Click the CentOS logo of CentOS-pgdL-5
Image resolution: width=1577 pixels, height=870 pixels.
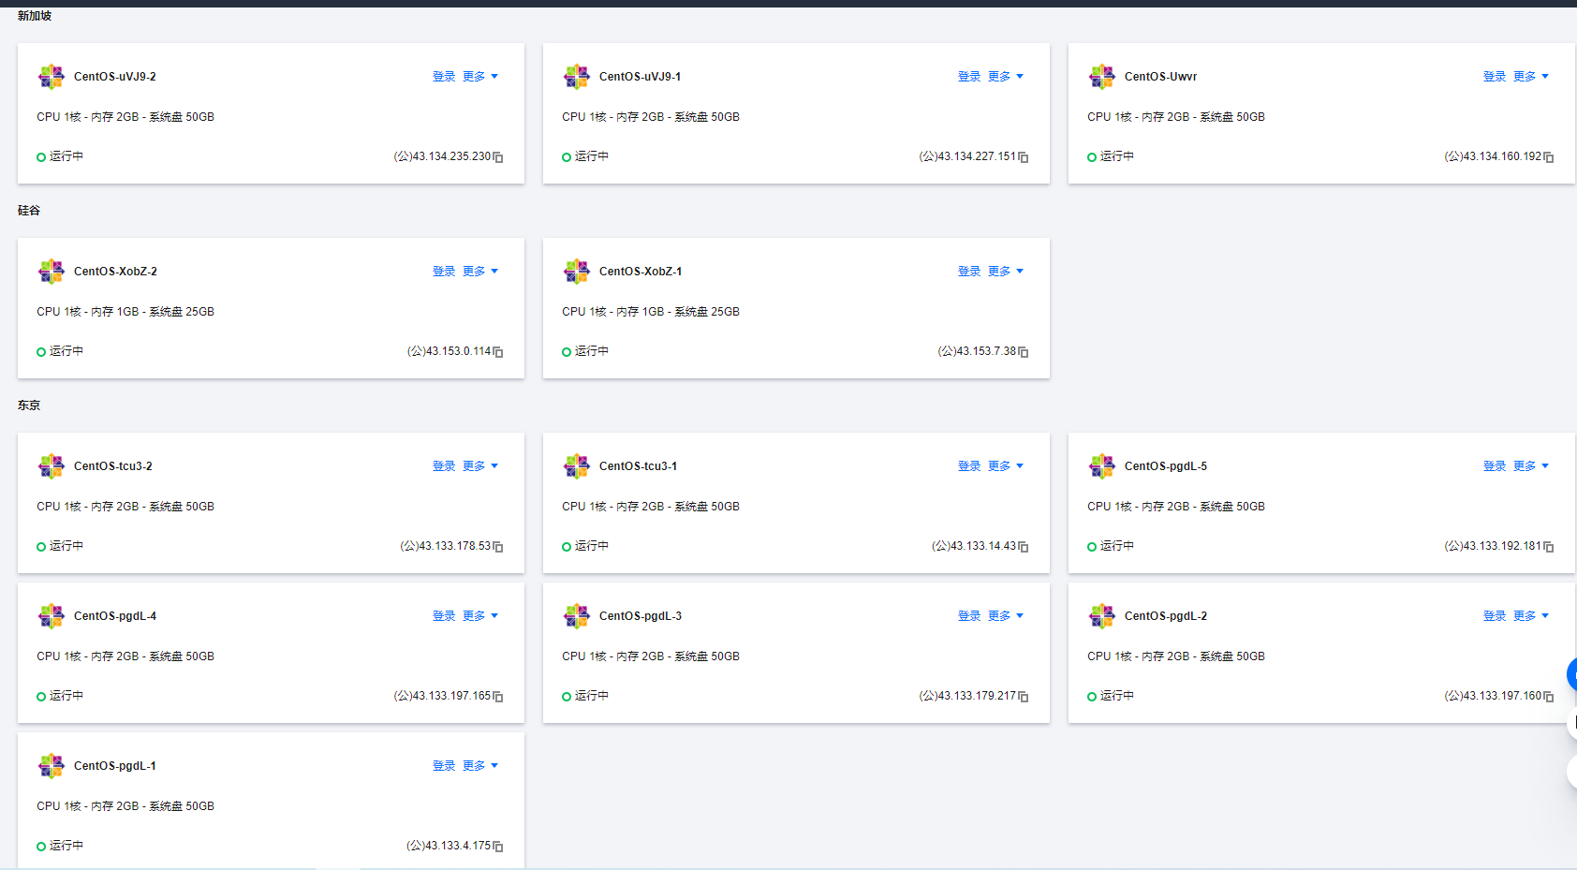tap(1101, 466)
